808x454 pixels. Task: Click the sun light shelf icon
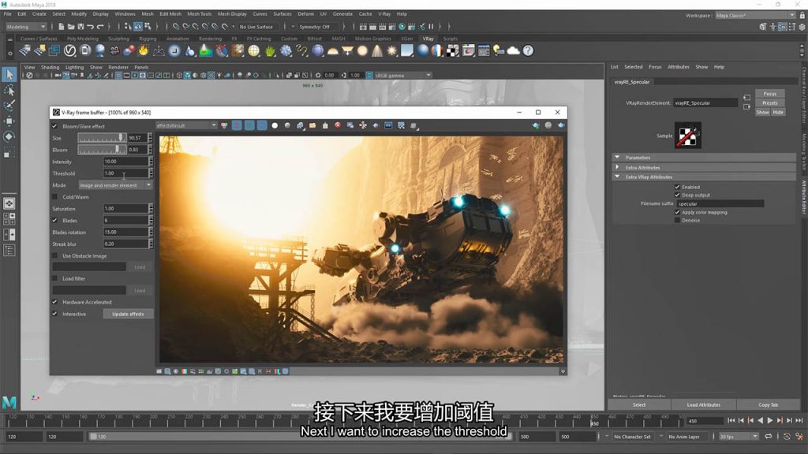392,50
